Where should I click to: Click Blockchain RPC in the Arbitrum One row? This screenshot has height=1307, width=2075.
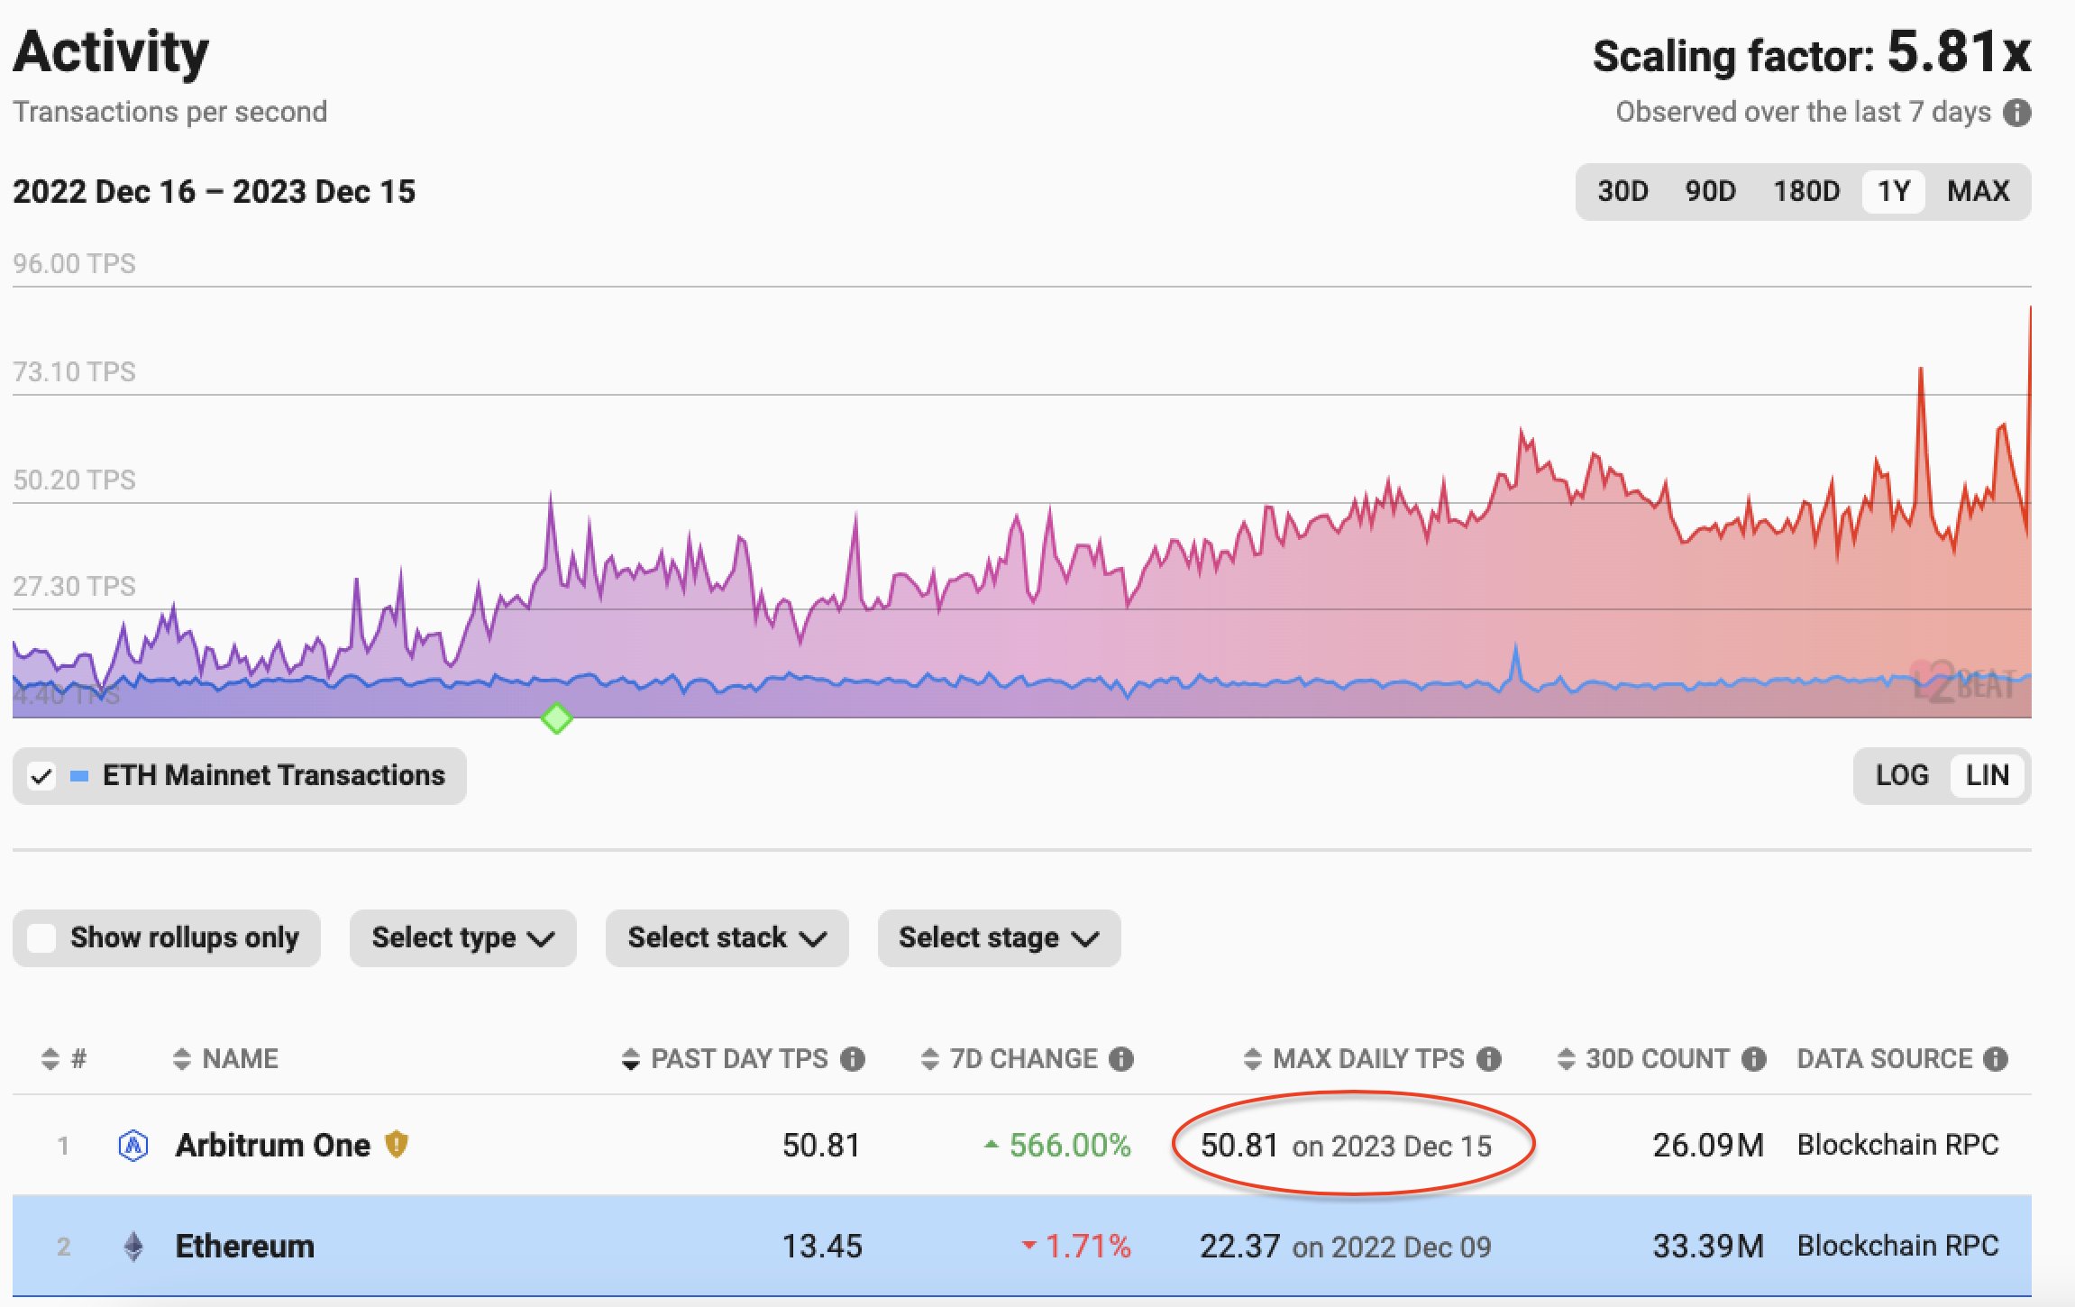1898,1146
